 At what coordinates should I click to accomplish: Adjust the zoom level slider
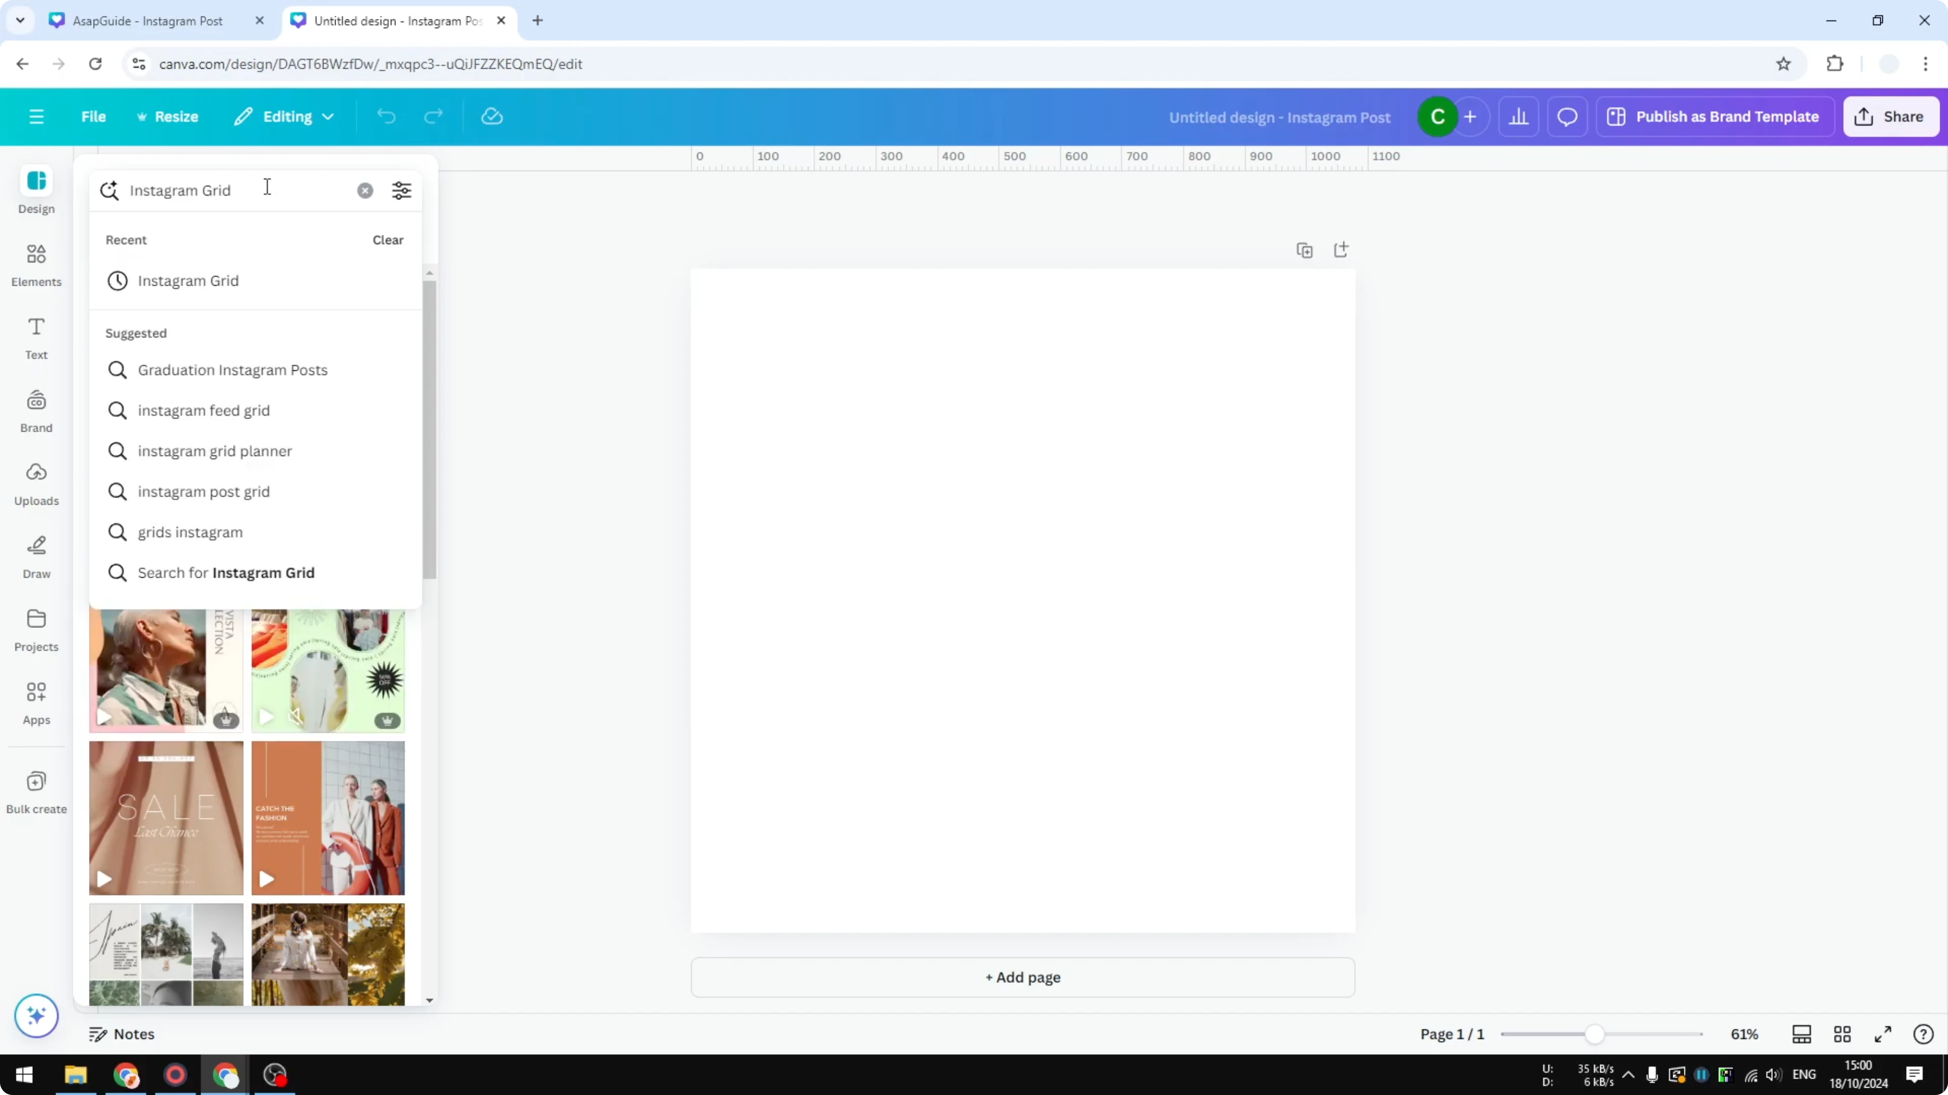pos(1595,1034)
